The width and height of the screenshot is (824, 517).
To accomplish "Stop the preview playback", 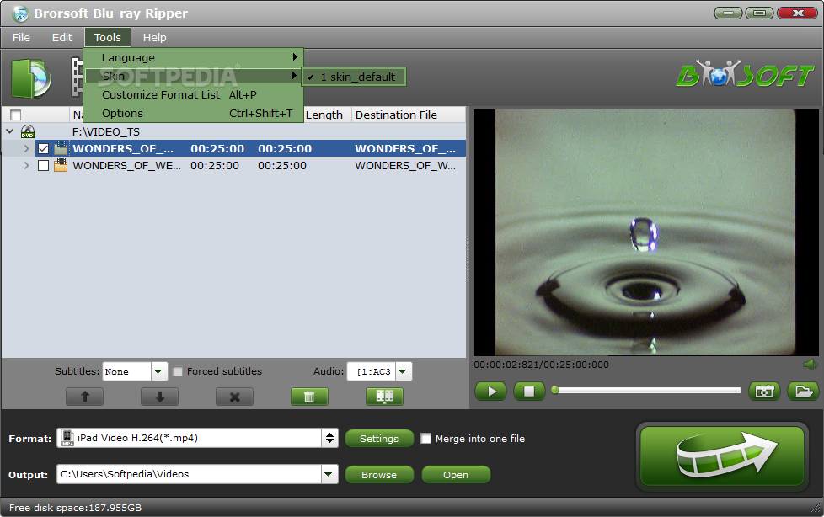I will tap(529, 392).
